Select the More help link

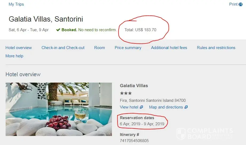tap(14, 56)
